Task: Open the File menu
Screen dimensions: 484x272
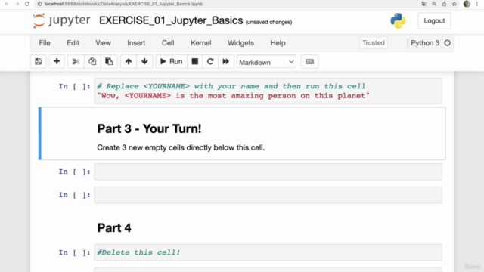Action: pyautogui.click(x=45, y=43)
